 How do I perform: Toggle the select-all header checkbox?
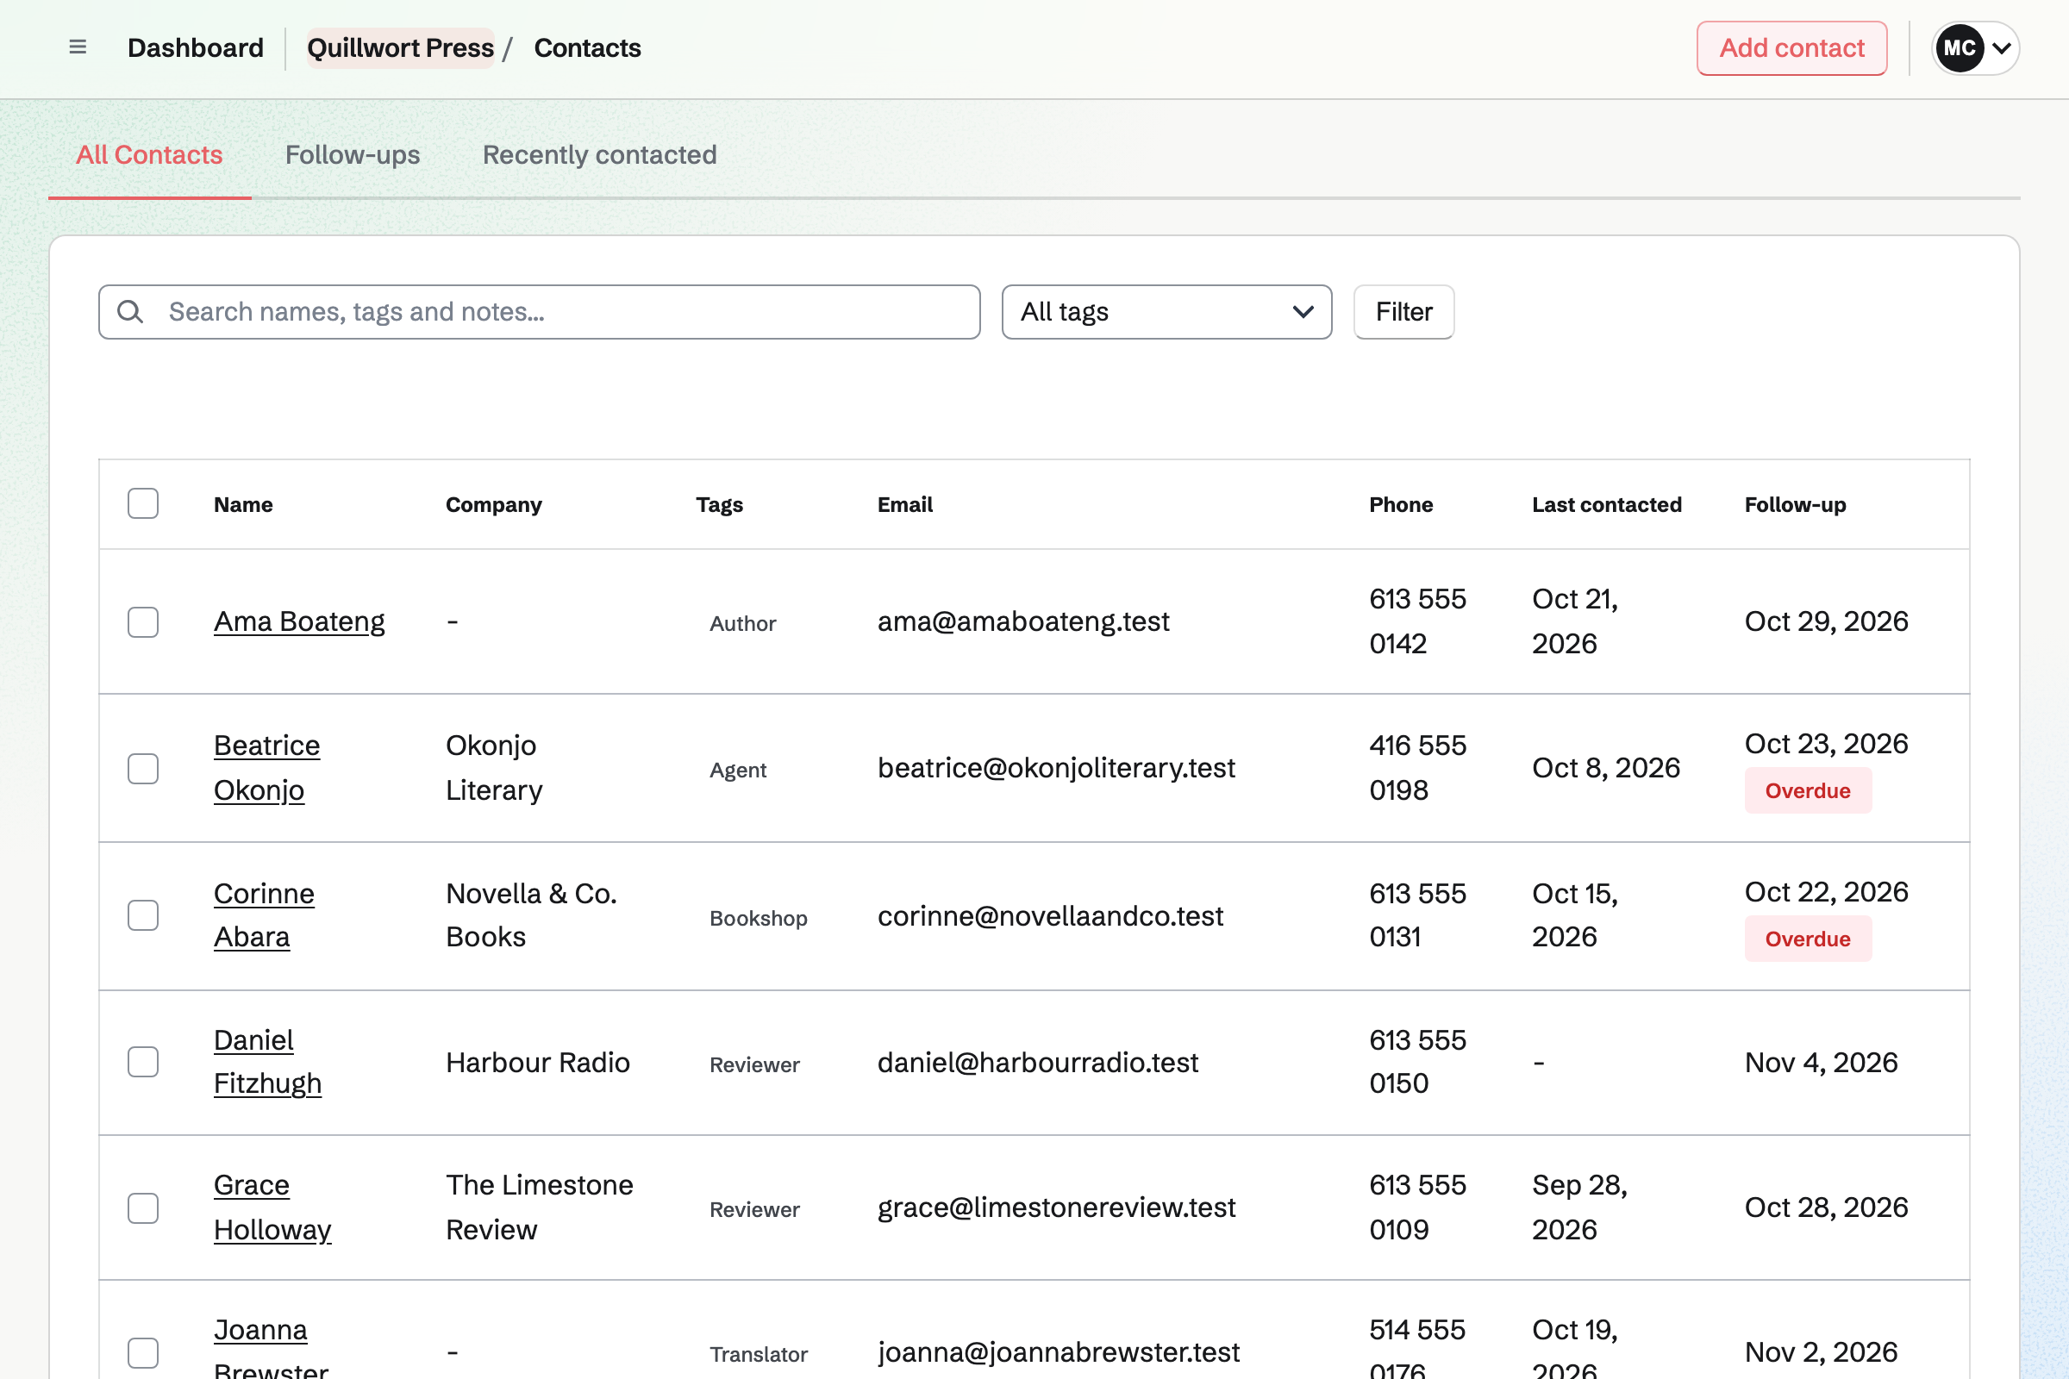tap(142, 504)
